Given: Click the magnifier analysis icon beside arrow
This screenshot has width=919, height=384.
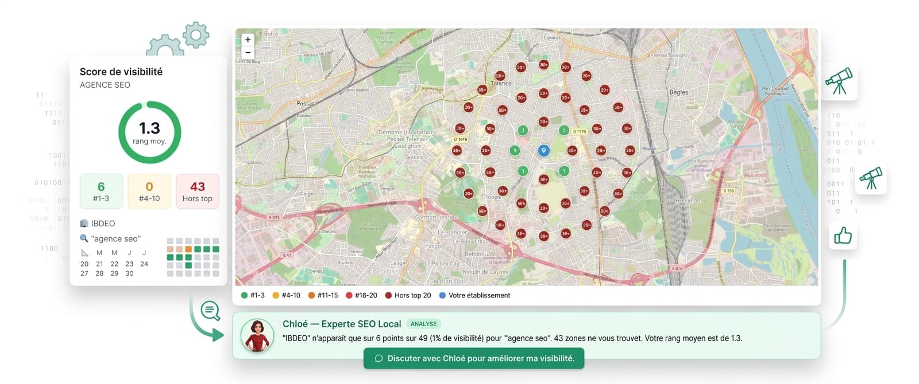Looking at the screenshot, I should pos(210,311).
